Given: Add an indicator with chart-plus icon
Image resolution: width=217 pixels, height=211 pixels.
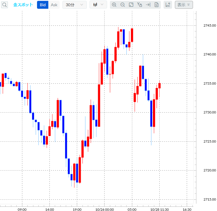Looking at the screenshot, I should 168,5.
